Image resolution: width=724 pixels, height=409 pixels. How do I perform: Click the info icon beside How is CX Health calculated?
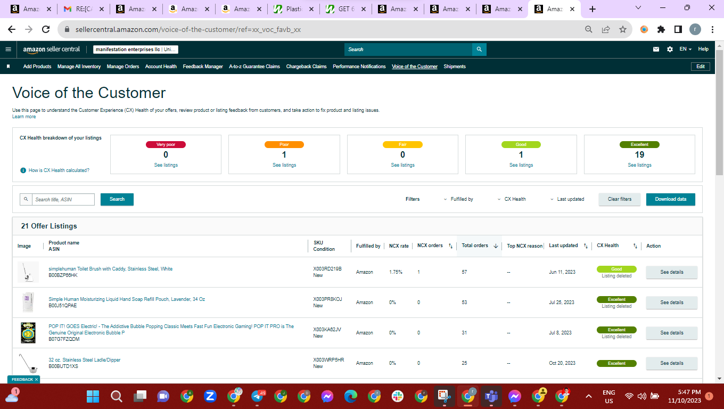click(23, 170)
